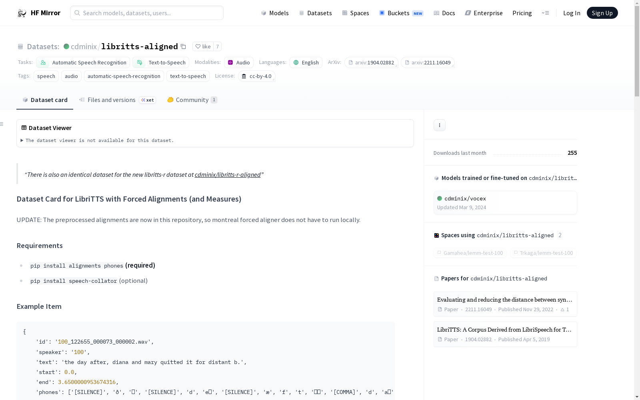Click the like count number 7
Viewport: 640px width, 400px height.
point(218,46)
